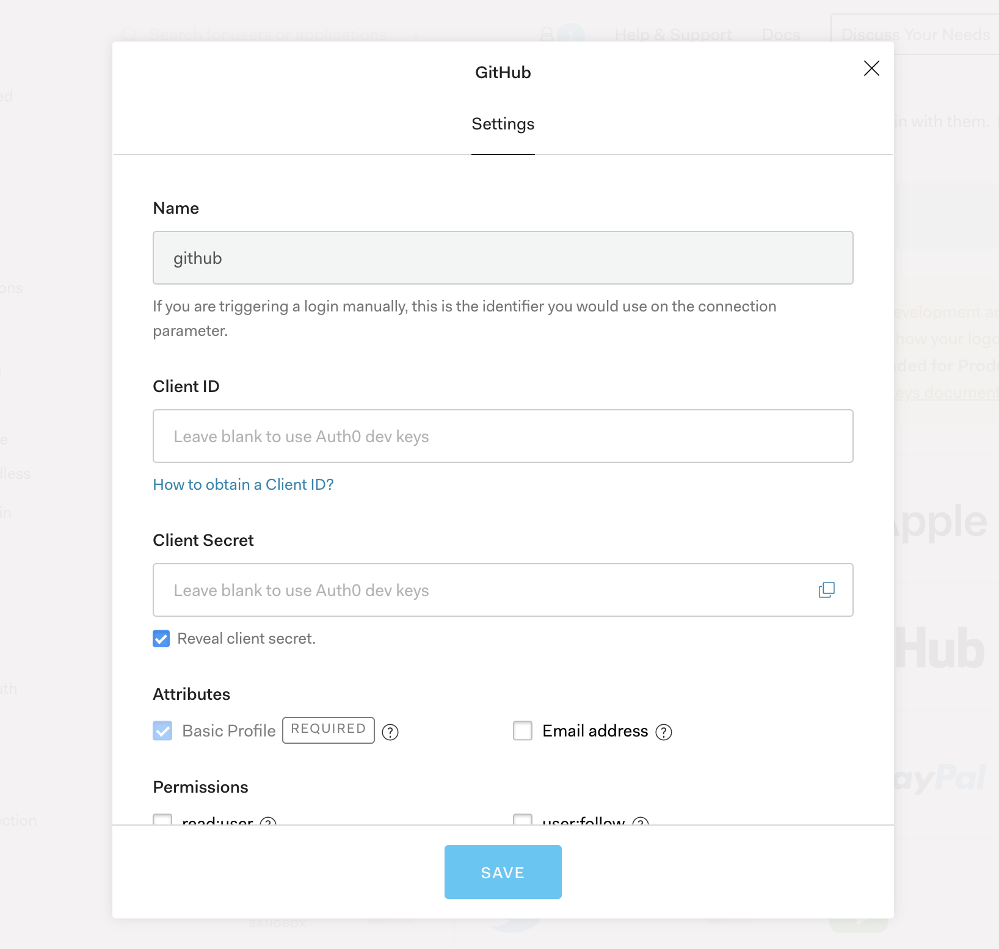Screen dimensions: 999x949
Task: Disable Reveal client secret
Action: pyautogui.click(x=161, y=638)
